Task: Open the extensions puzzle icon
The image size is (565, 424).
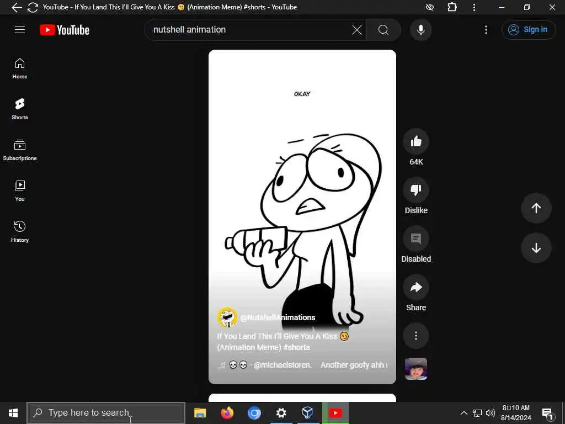Action: tap(452, 7)
